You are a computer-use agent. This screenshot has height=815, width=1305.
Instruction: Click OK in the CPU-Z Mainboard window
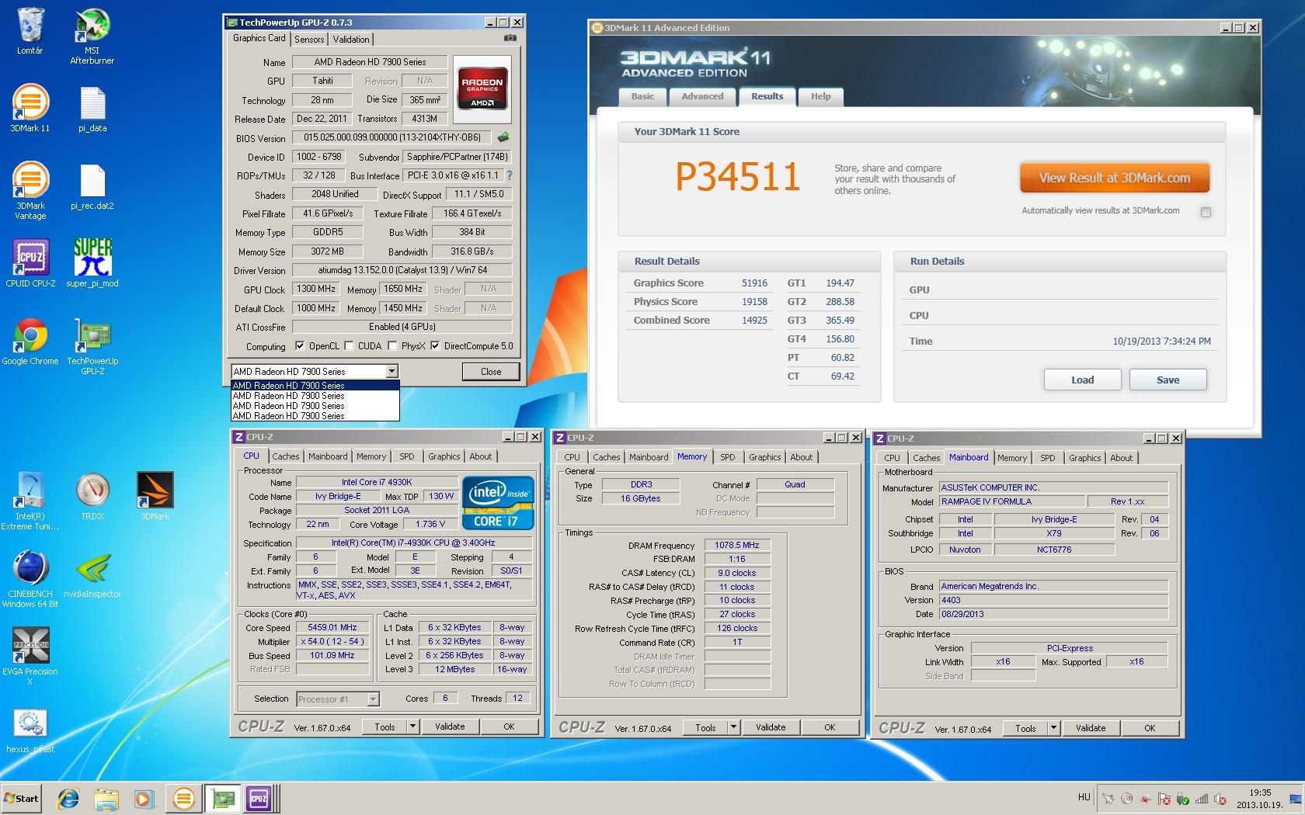(1150, 728)
